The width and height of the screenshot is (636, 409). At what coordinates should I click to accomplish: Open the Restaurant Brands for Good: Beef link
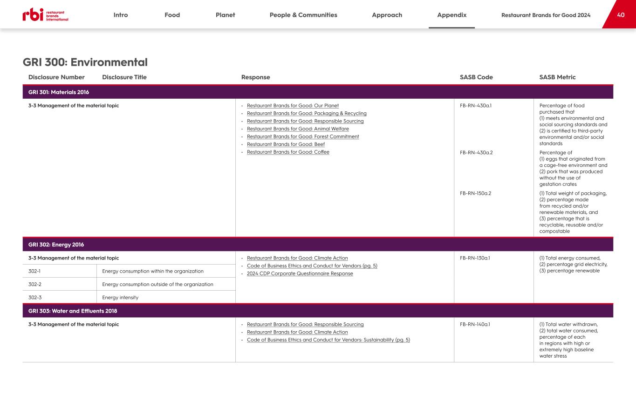pos(286,144)
